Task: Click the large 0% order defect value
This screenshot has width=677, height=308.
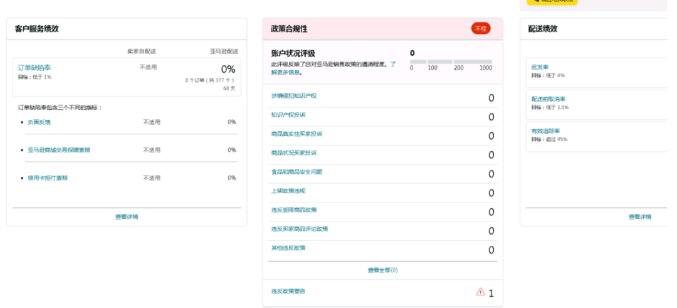Action: (228, 70)
